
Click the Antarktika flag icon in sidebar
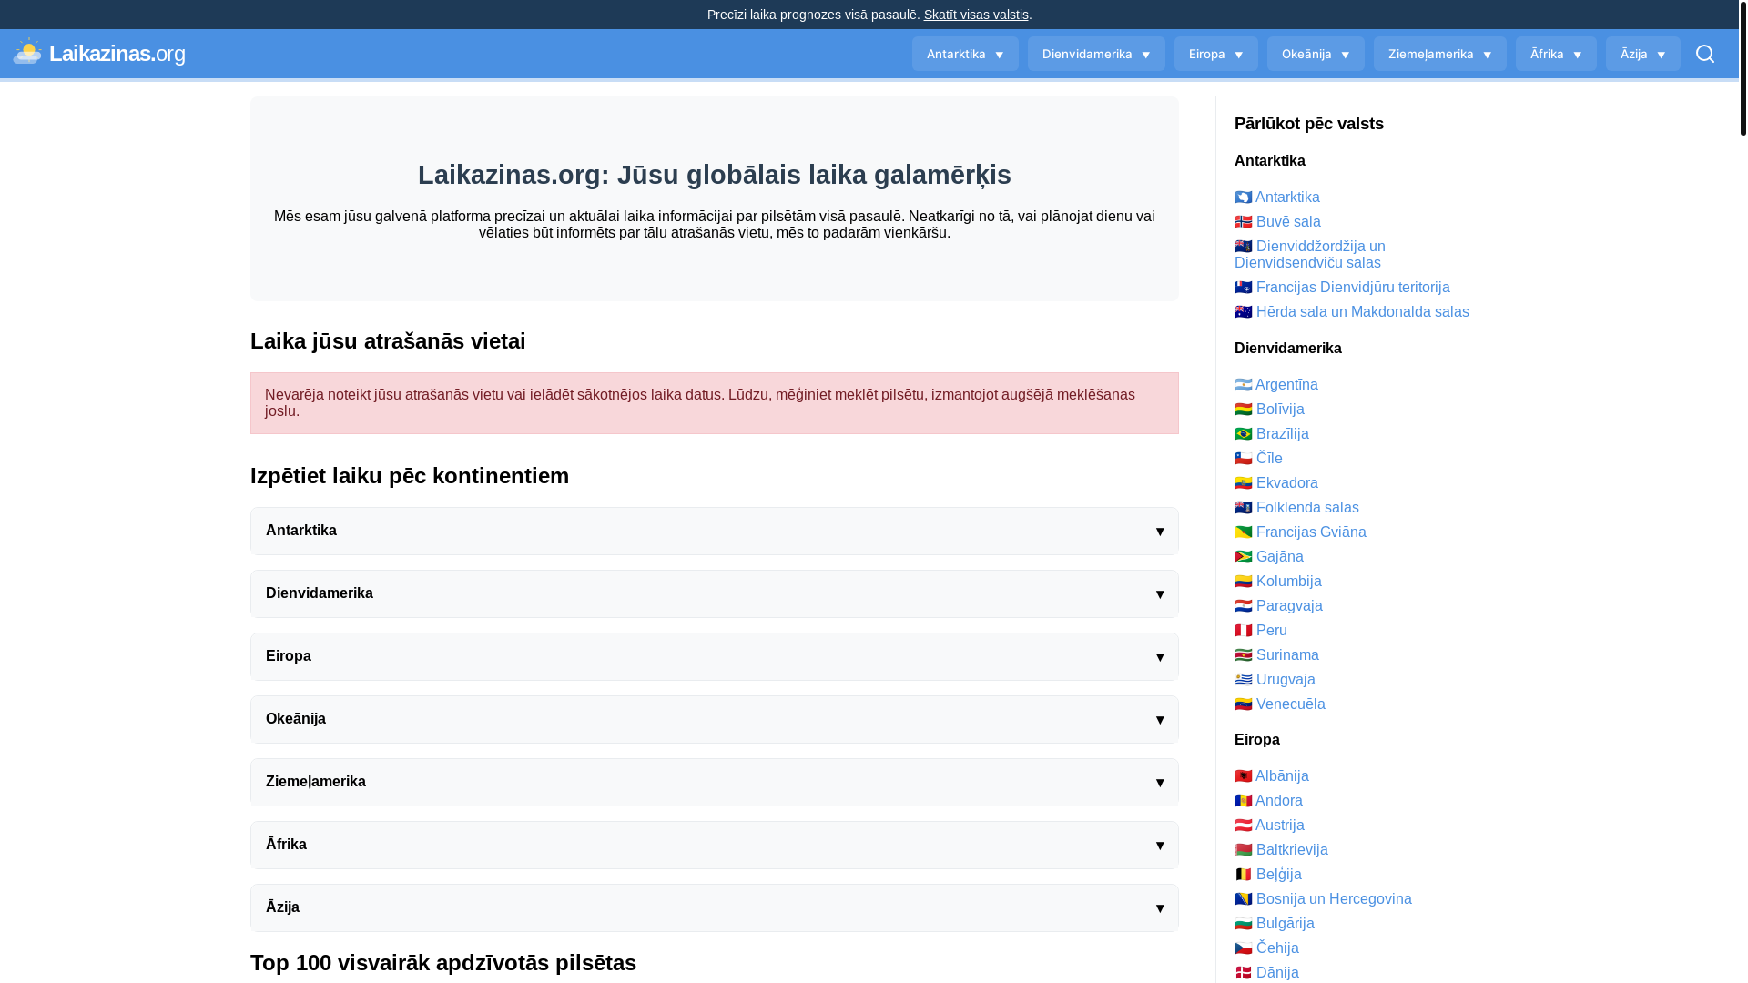(x=1243, y=198)
